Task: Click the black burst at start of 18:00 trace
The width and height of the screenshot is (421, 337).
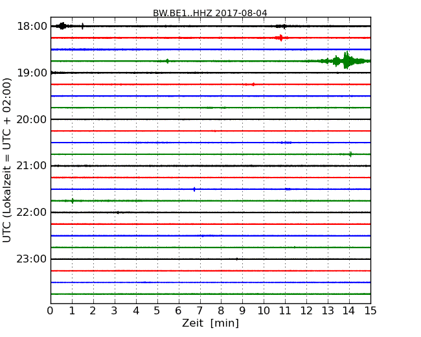Action: [62, 26]
